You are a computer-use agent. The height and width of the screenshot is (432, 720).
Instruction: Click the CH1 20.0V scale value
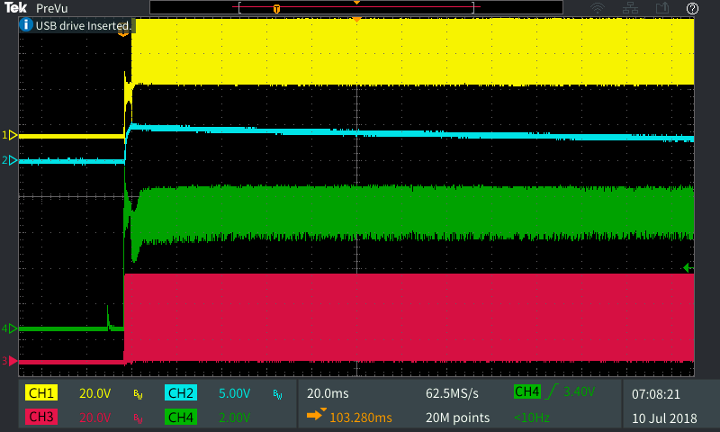(95, 393)
